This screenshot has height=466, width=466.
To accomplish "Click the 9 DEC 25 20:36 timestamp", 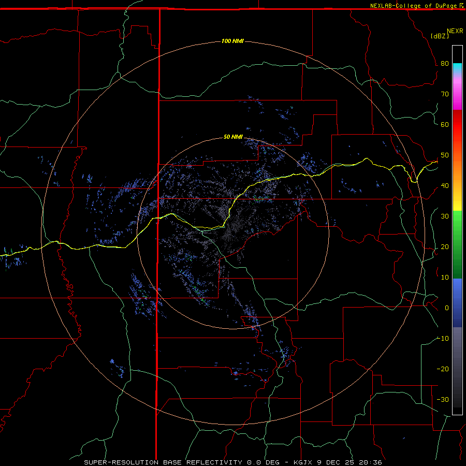I will (349, 462).
